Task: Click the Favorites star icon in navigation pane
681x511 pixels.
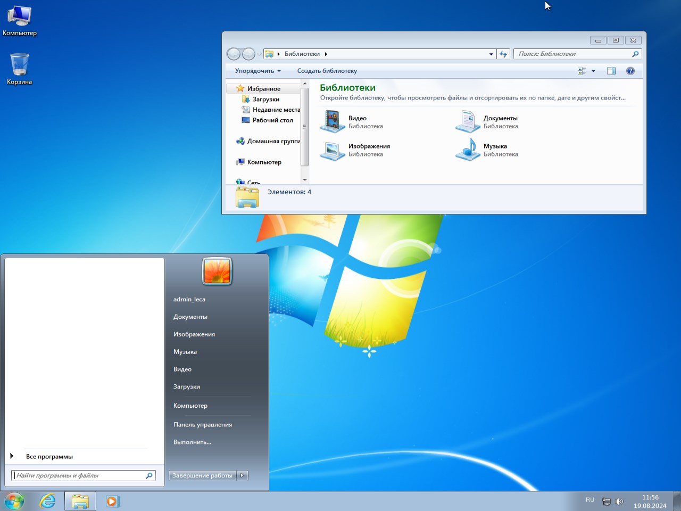Action: 240,88
